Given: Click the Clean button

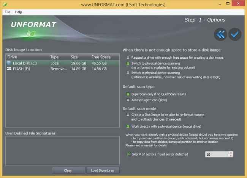Looking at the screenshot, I should point(68,170).
